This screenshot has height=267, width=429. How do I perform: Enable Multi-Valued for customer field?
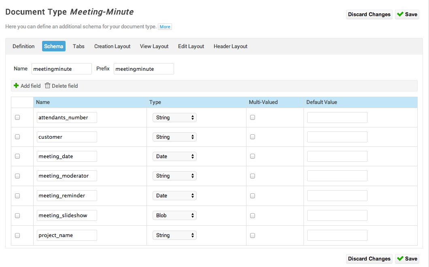pos(253,137)
